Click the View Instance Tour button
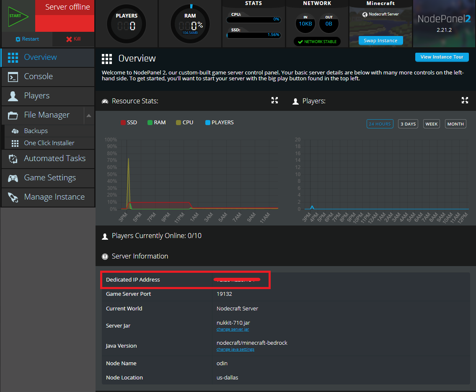Screen dimensions: 476x392 442,57
